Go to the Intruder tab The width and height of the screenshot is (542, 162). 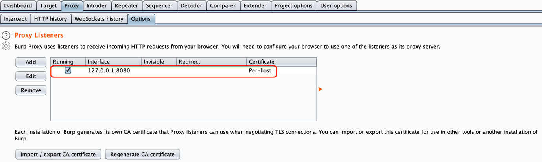coord(96,6)
